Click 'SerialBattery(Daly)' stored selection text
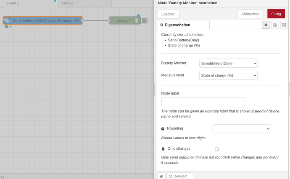Viewport: 290px width, 179px height. click(184, 40)
